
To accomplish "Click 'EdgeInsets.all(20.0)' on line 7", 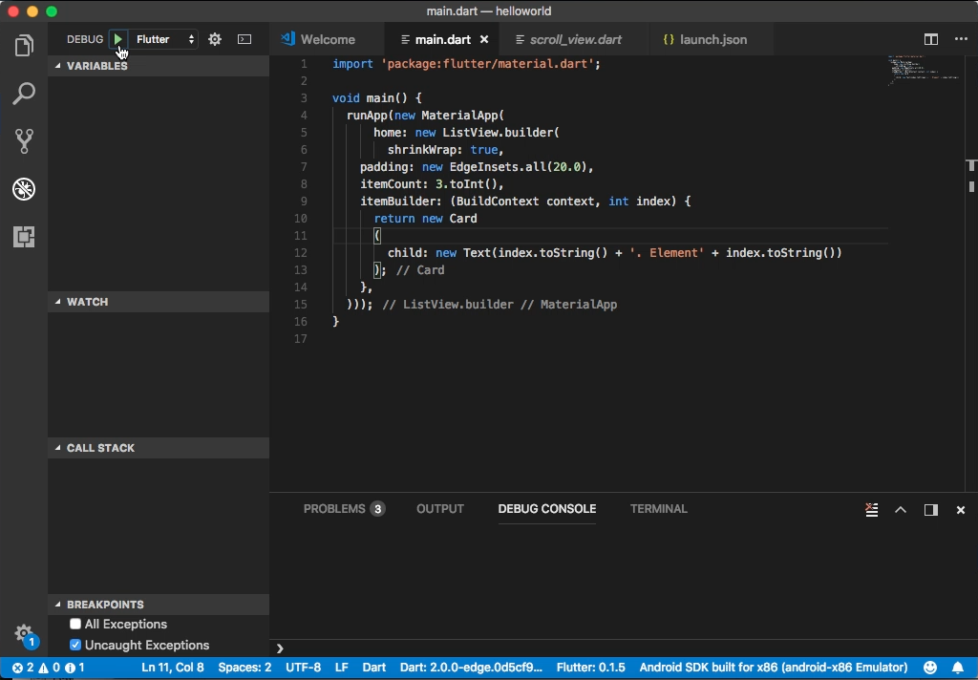I will (x=519, y=166).
